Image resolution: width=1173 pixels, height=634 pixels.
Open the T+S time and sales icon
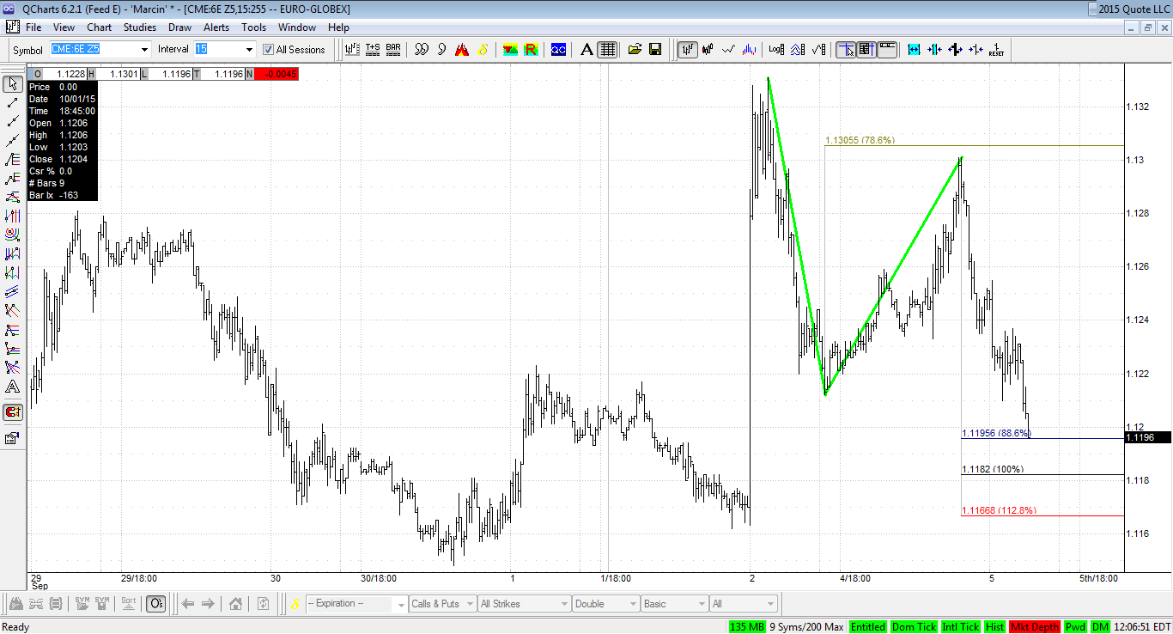[x=373, y=49]
